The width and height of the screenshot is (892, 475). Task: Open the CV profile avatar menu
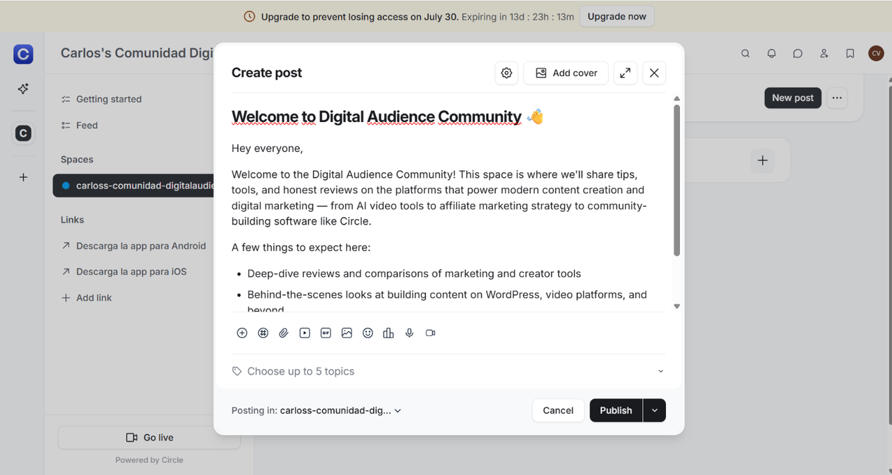(876, 54)
